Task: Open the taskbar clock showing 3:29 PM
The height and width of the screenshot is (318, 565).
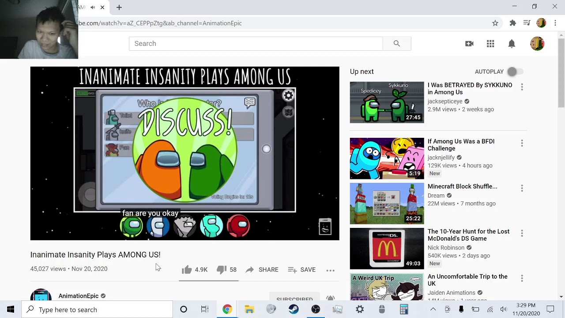Action: pyautogui.click(x=526, y=309)
